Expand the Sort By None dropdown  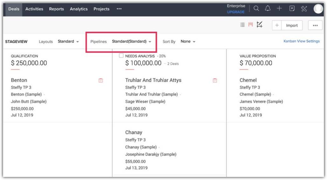(x=188, y=42)
